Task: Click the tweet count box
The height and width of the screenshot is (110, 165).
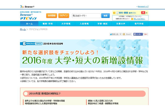Action: [120, 34]
